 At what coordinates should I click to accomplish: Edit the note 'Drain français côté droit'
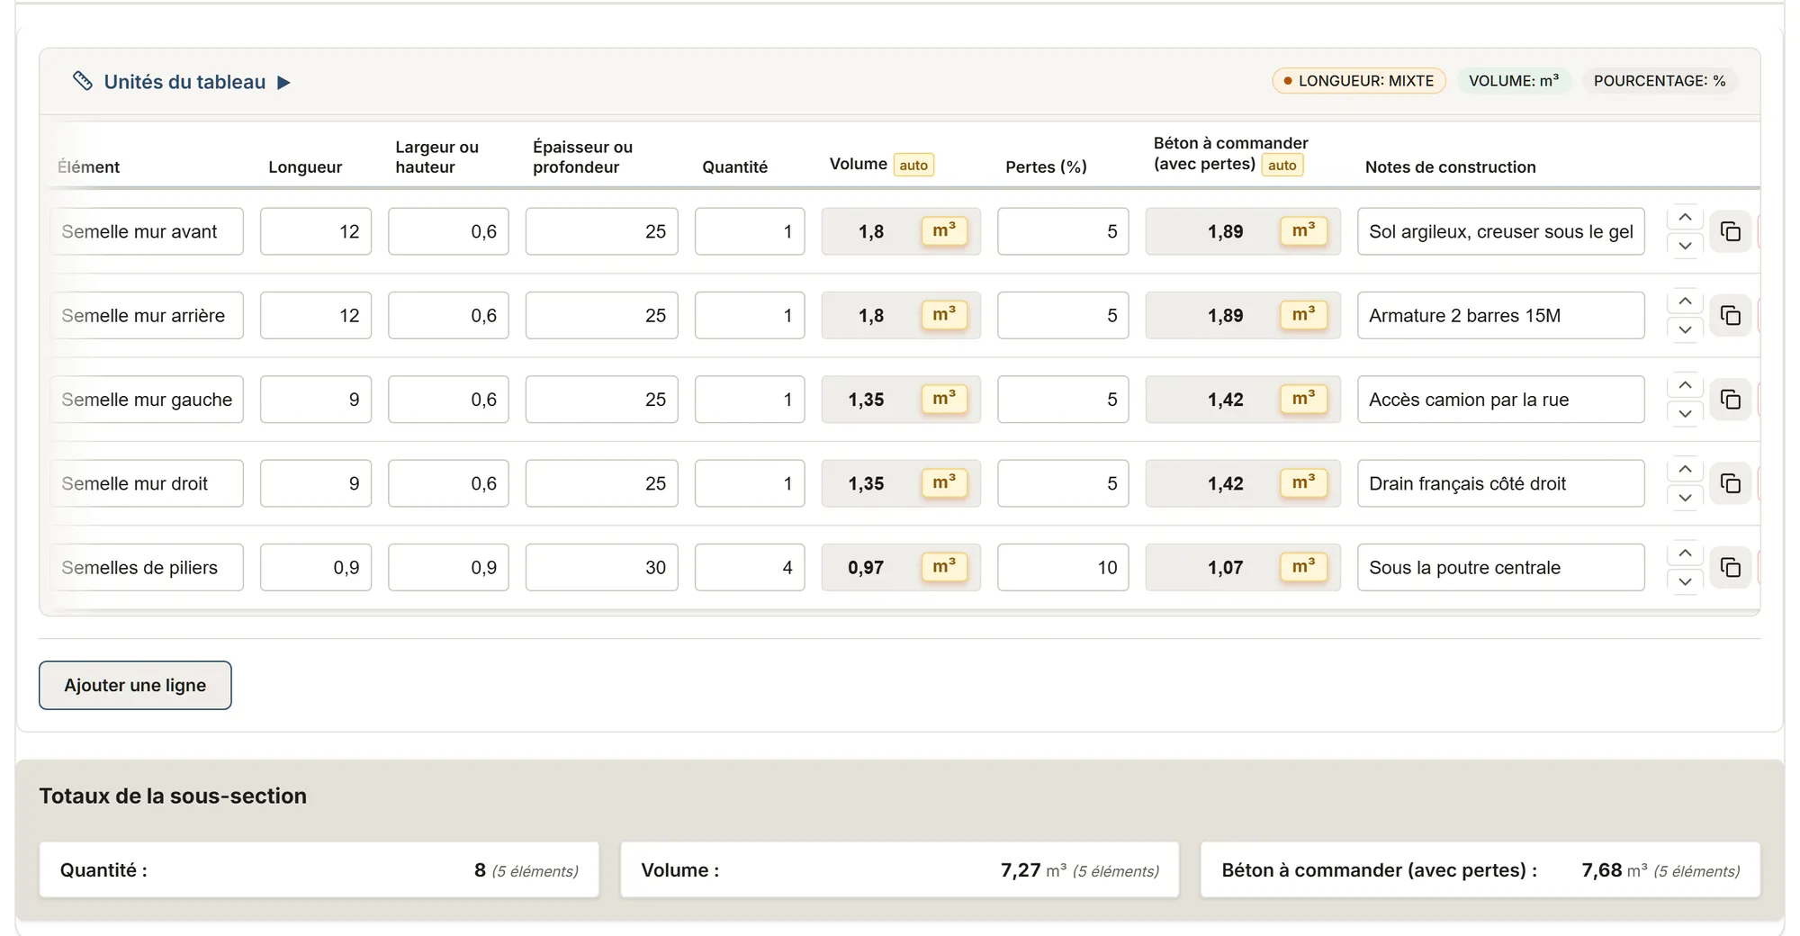coord(1501,483)
